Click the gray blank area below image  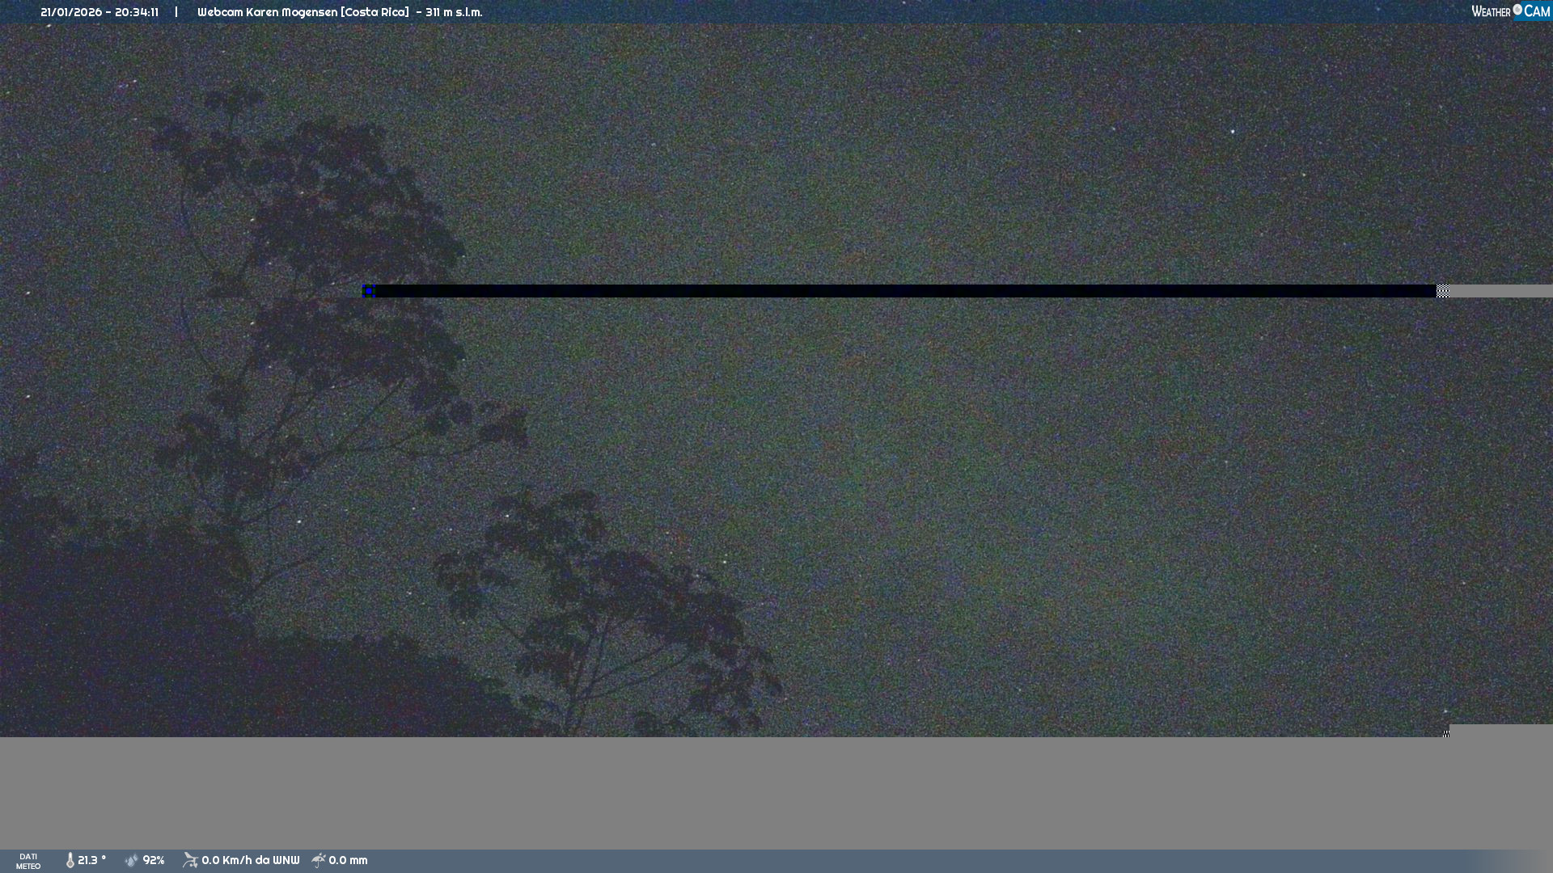point(776,792)
